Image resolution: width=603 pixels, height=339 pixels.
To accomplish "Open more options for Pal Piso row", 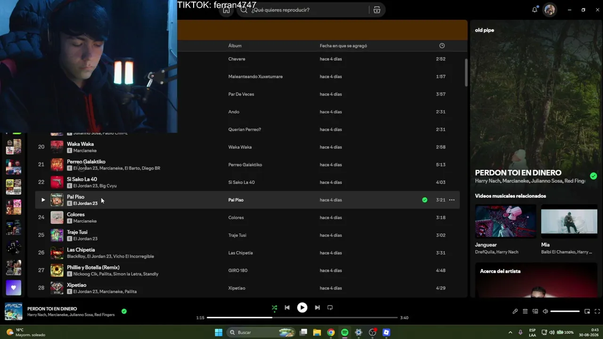I will [452, 200].
